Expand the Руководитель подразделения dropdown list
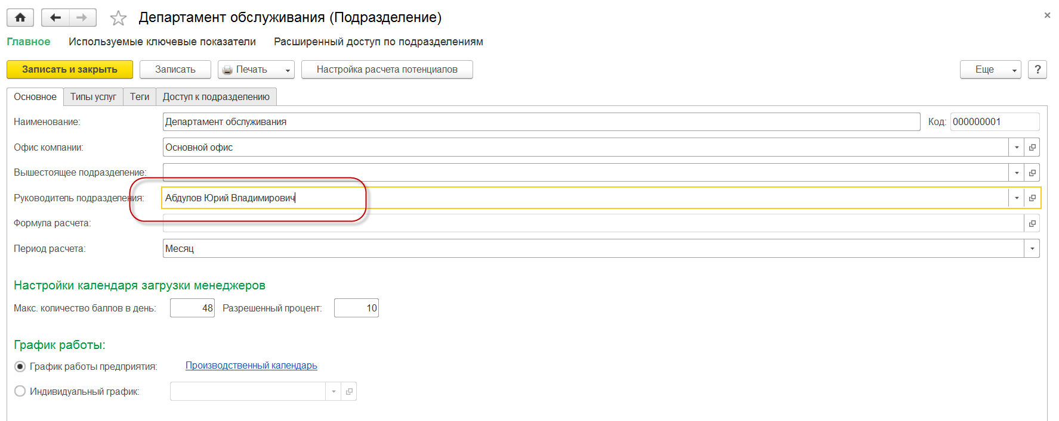Screen dimensions: 1059x421 (x=1017, y=198)
